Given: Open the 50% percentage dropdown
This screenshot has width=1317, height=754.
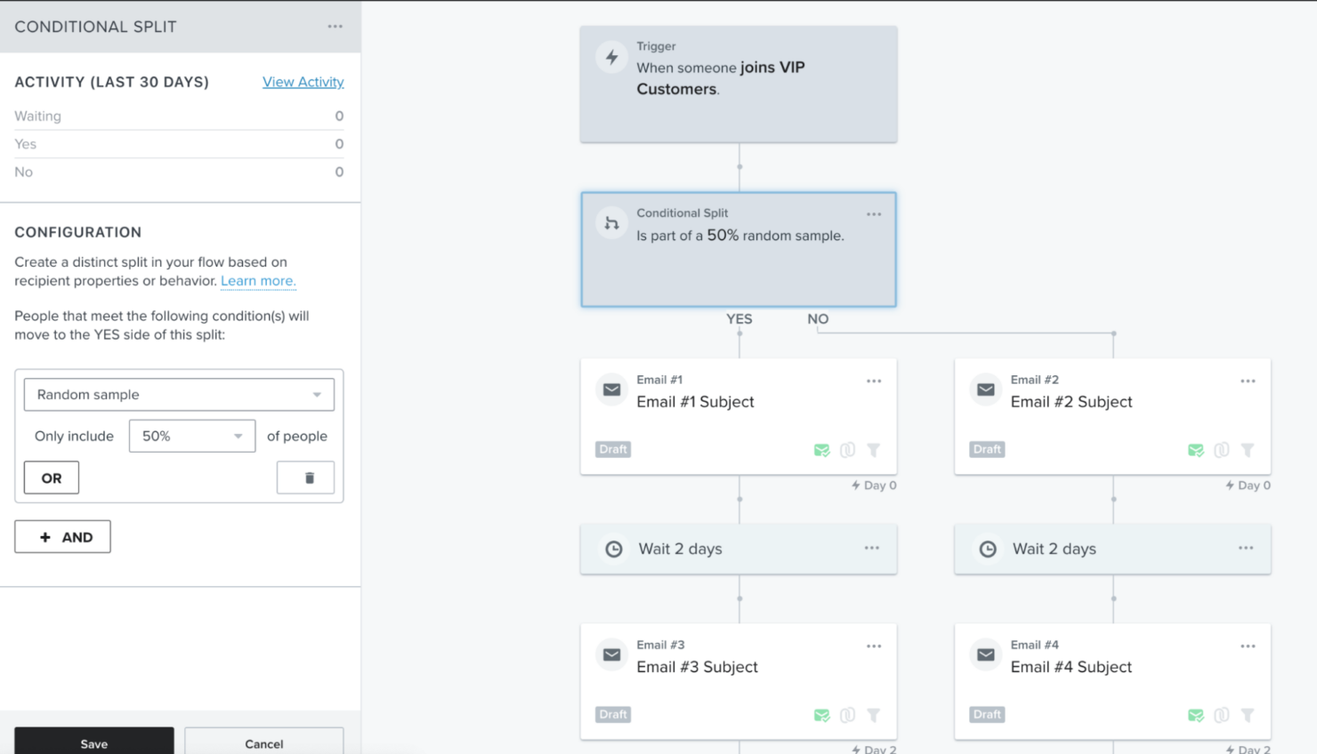Looking at the screenshot, I should [191, 436].
